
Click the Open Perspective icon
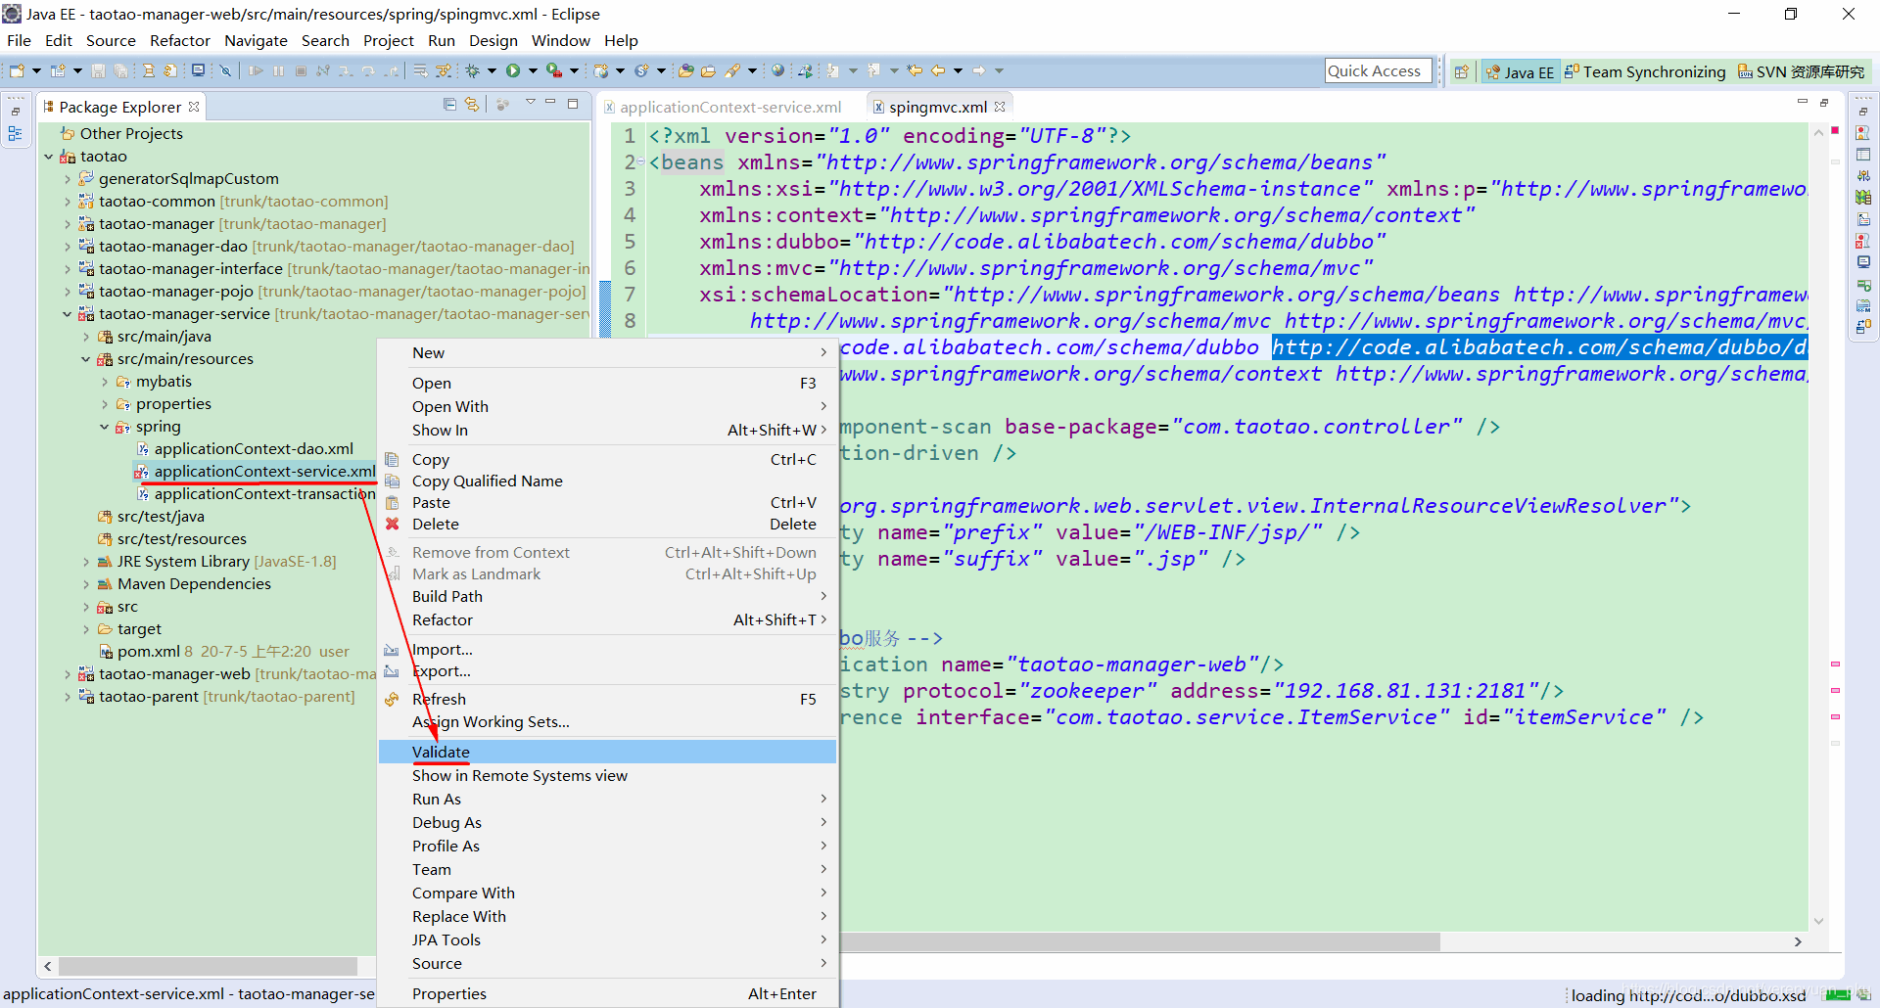(1462, 71)
